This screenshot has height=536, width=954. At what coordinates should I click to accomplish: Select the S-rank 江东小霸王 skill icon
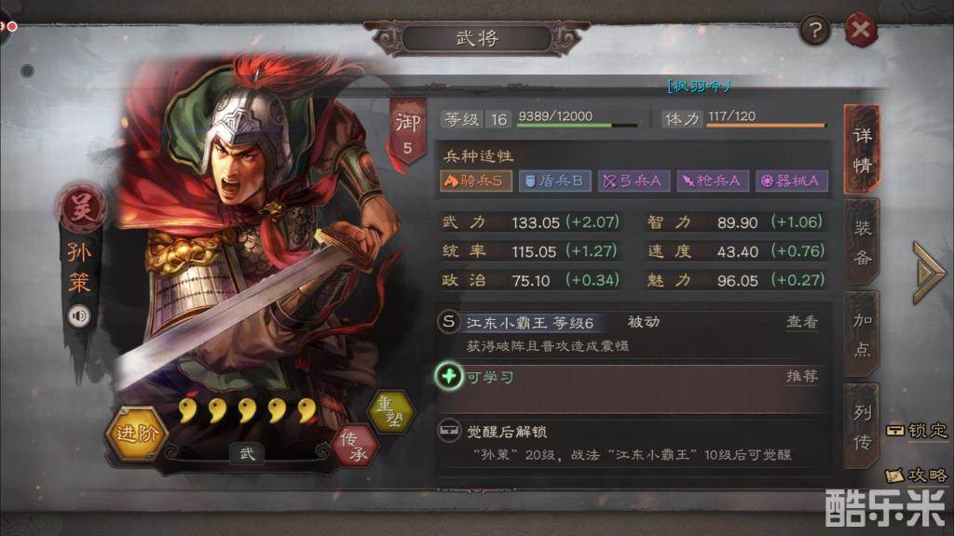click(448, 321)
